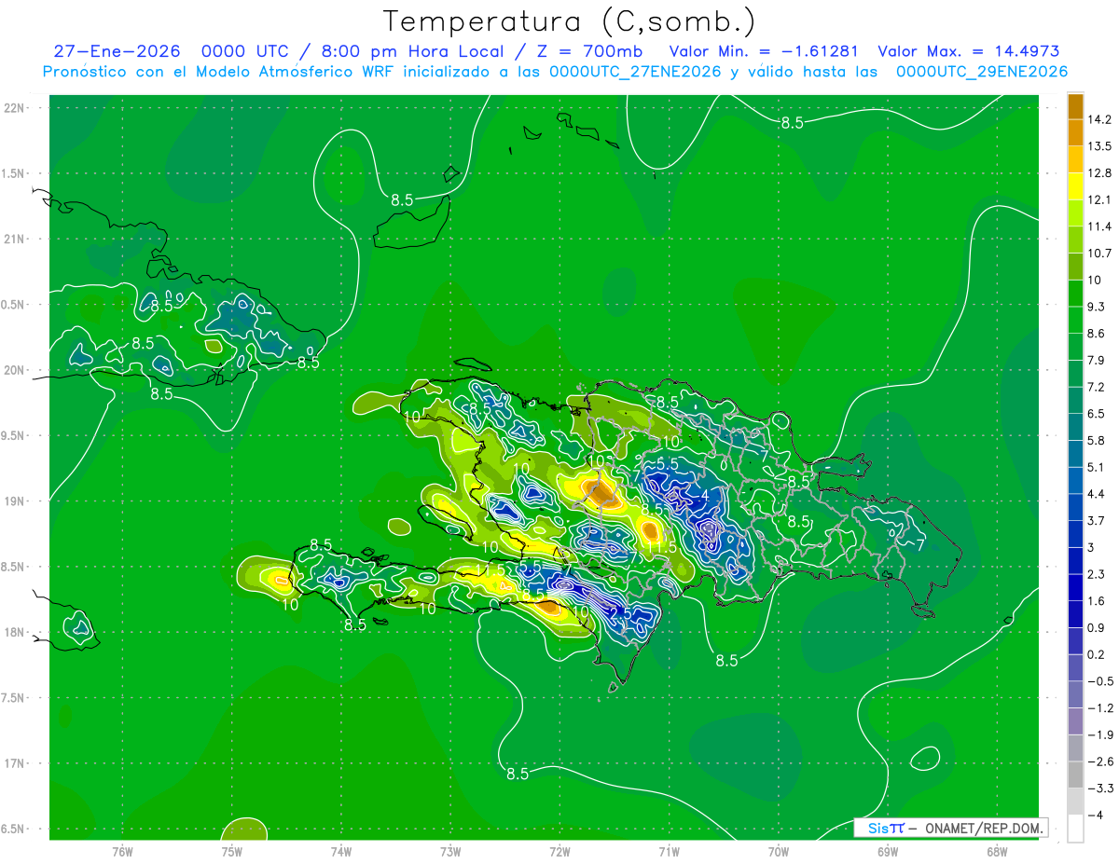Click the '76W' longitude axis label
Image resolution: width=1119 pixels, height=864 pixels.
(x=122, y=852)
